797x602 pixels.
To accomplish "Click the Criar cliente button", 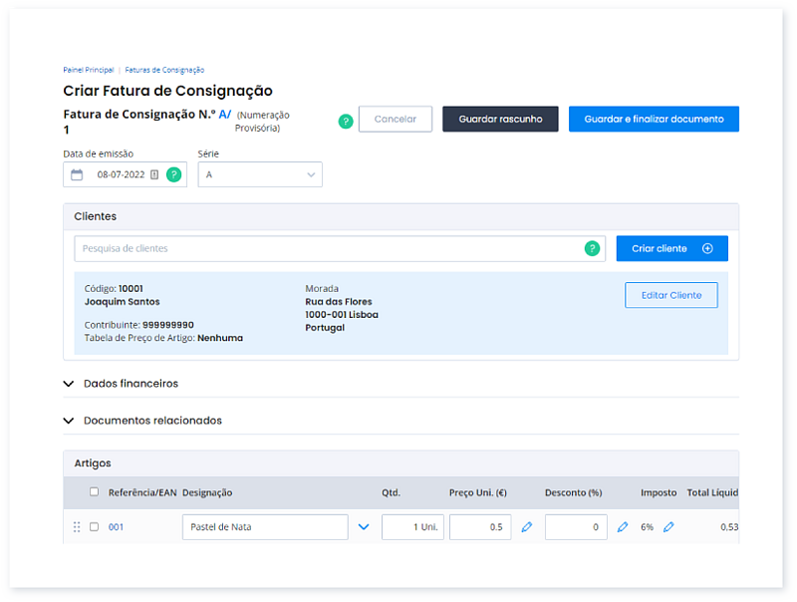I will click(671, 248).
